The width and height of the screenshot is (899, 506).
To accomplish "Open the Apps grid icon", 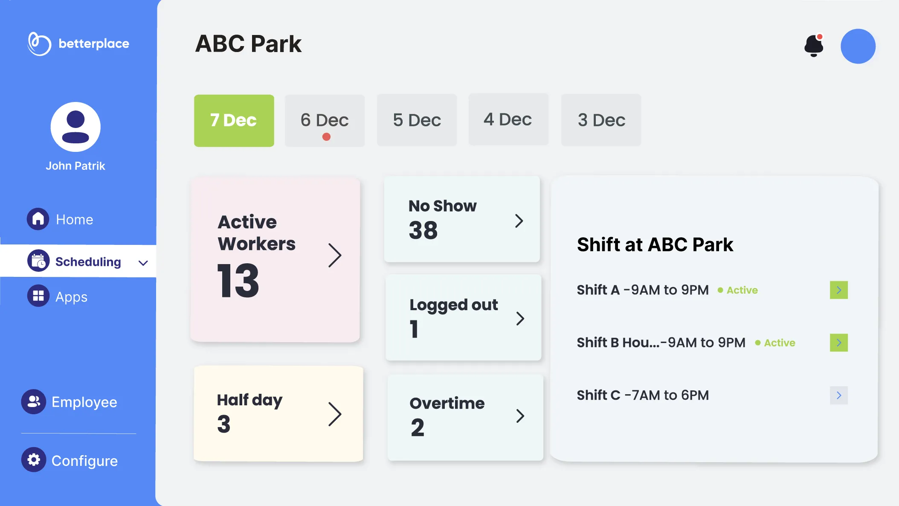I will coord(38,296).
